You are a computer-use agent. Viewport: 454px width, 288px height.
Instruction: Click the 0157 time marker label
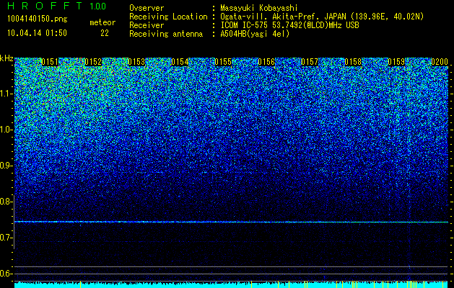click(310, 62)
